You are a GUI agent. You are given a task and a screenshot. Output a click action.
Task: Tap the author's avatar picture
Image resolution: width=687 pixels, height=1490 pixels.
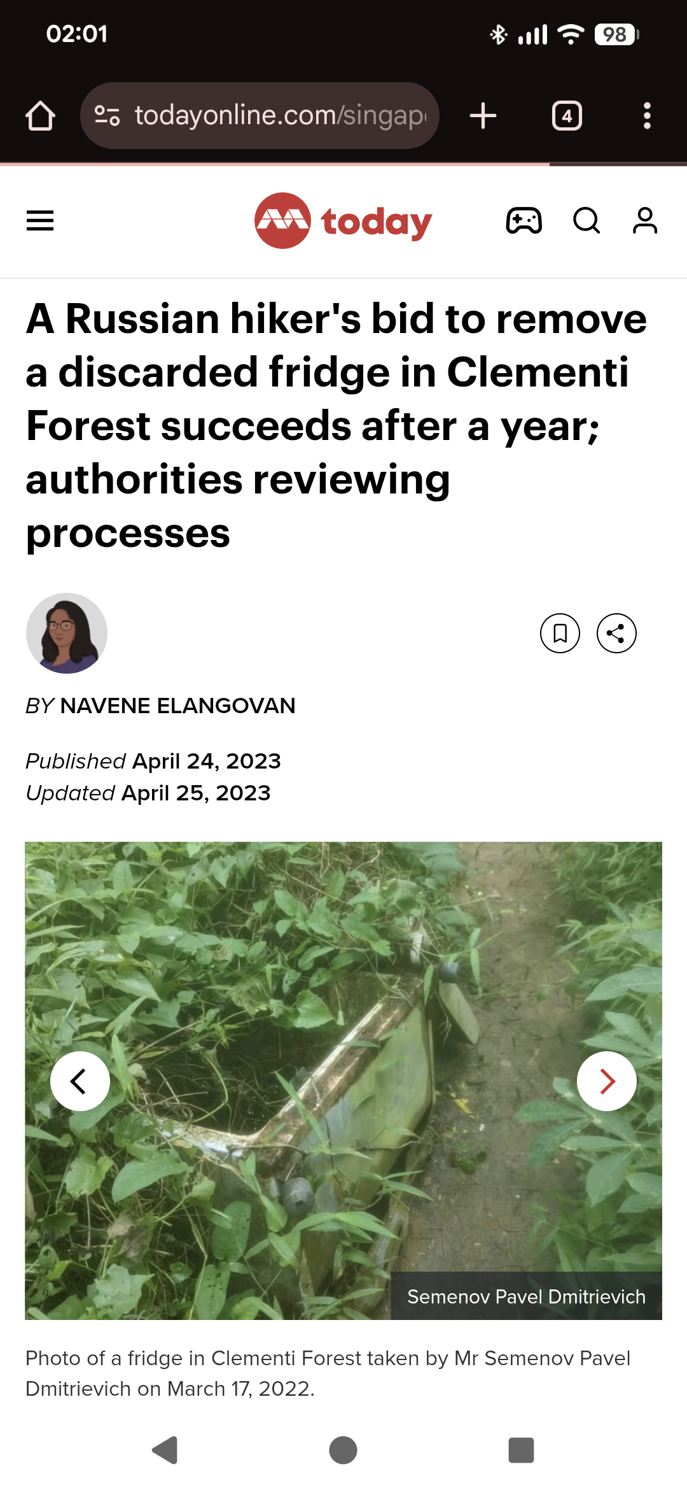(x=67, y=634)
